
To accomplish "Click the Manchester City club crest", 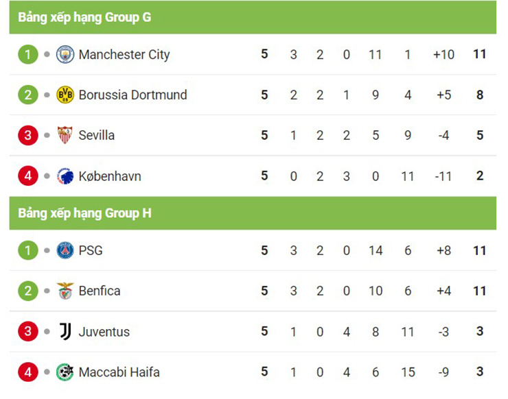I will tap(65, 54).
